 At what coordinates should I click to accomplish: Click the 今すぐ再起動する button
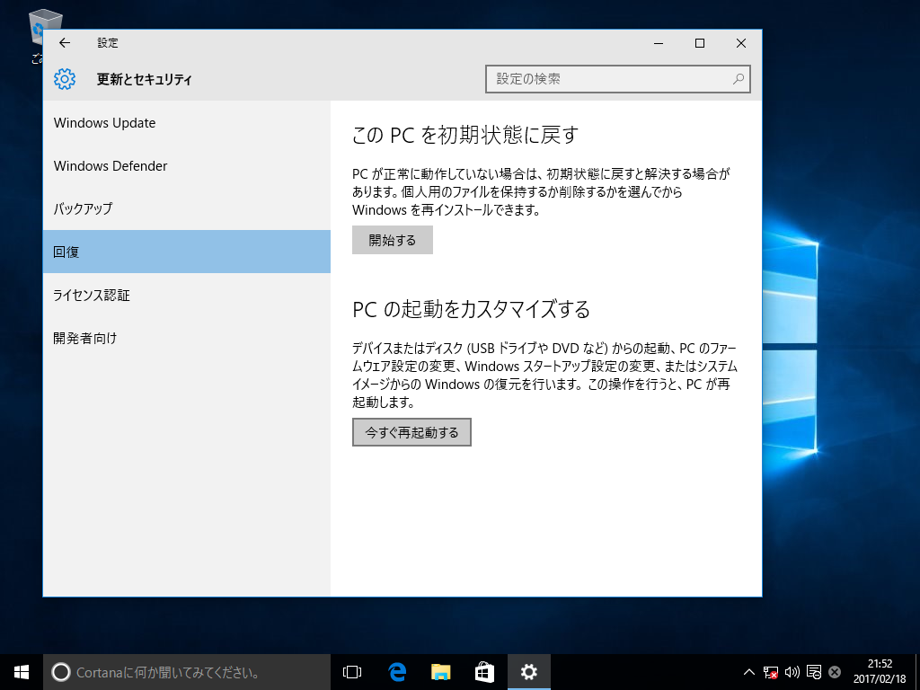click(x=411, y=432)
